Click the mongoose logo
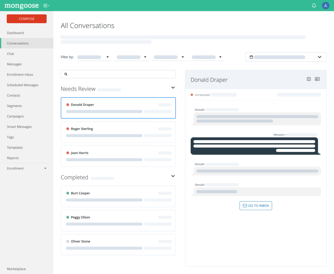 [x=22, y=6]
